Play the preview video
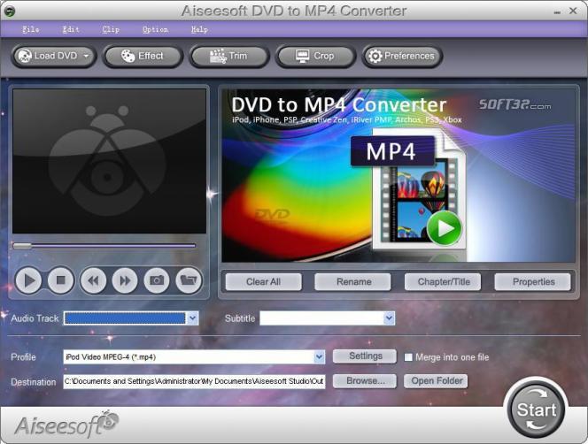The height and width of the screenshot is (444, 588). [x=28, y=279]
